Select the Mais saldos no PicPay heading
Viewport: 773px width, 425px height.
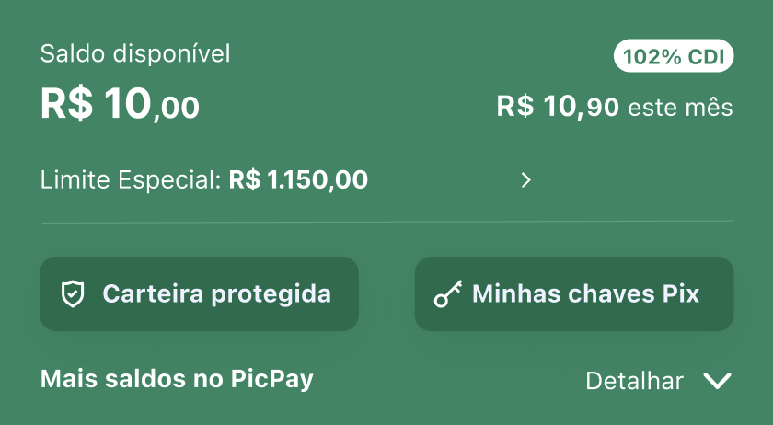pos(177,379)
